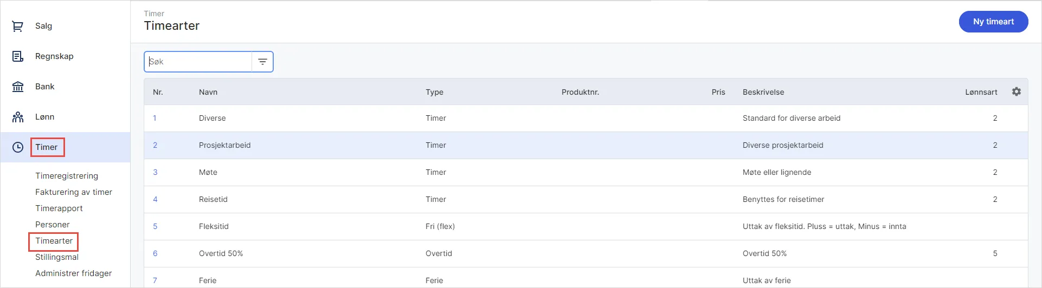Select Personer in the Timer menu

pyautogui.click(x=53, y=225)
